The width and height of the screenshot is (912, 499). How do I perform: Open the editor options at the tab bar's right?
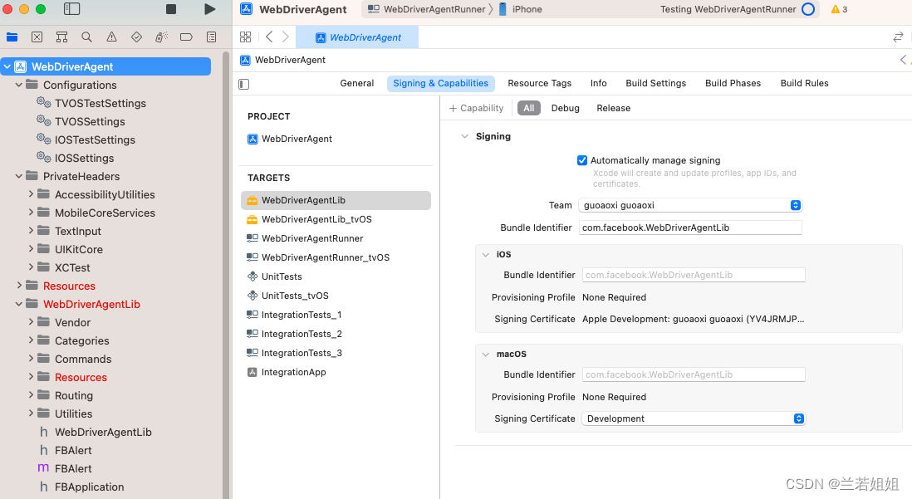[x=898, y=37]
